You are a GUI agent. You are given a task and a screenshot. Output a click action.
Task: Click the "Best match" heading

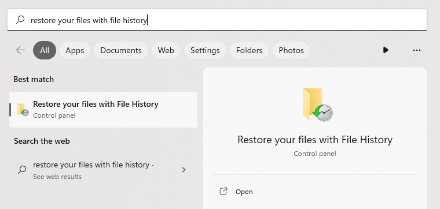(34, 80)
